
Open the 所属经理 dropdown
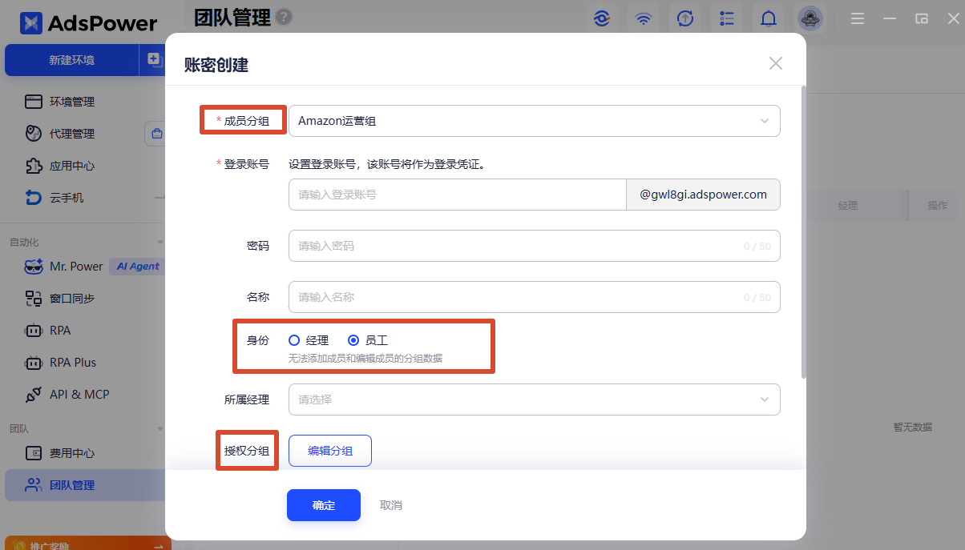pos(534,399)
